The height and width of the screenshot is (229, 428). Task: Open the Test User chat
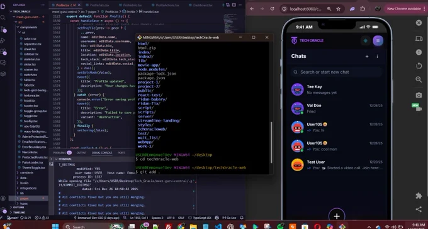(336, 165)
